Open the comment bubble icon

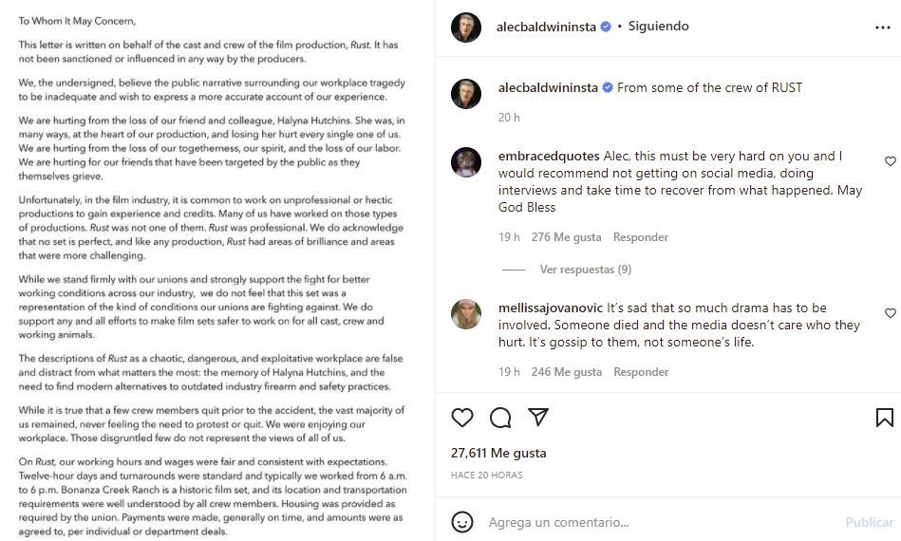[500, 418]
